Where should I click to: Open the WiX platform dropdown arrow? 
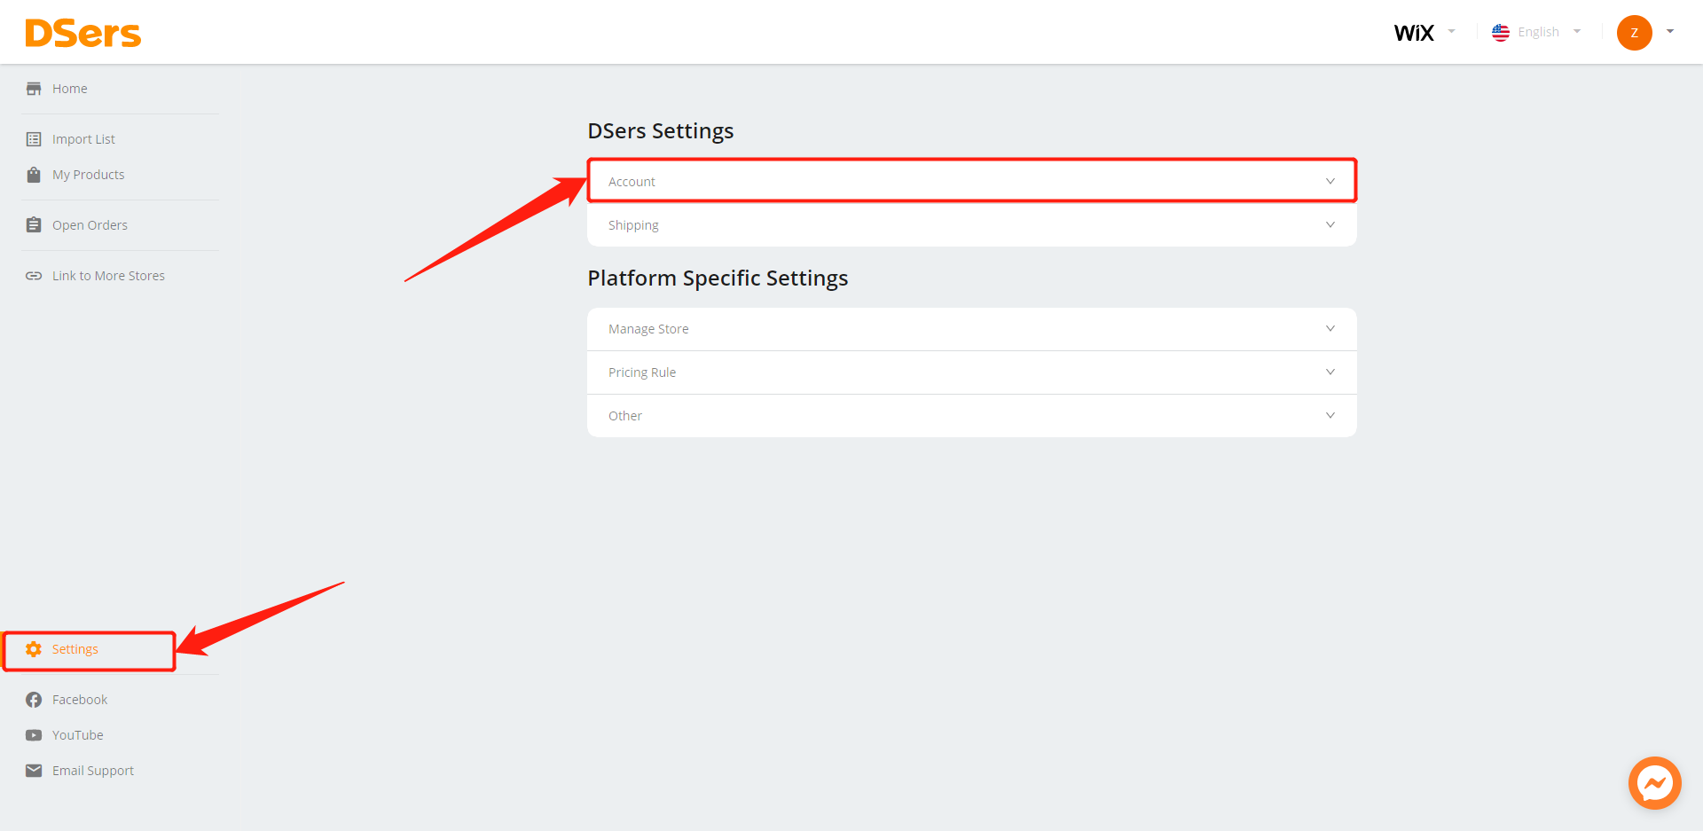(x=1452, y=32)
